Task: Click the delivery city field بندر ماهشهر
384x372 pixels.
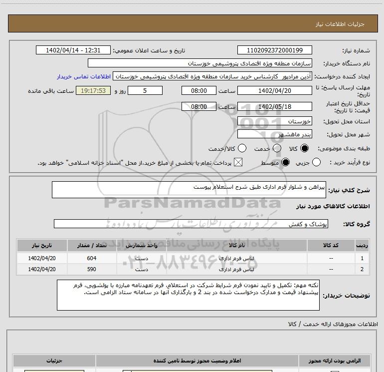Action: tap(274, 134)
